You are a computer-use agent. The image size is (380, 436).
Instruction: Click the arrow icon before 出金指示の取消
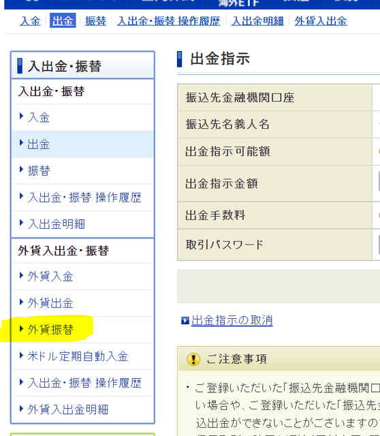point(185,321)
